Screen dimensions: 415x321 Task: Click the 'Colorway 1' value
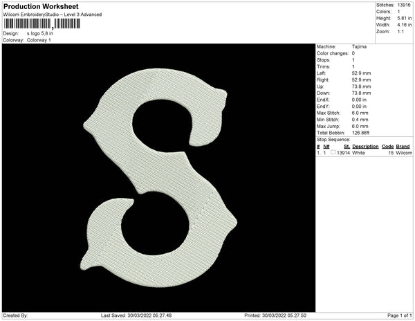(x=39, y=40)
